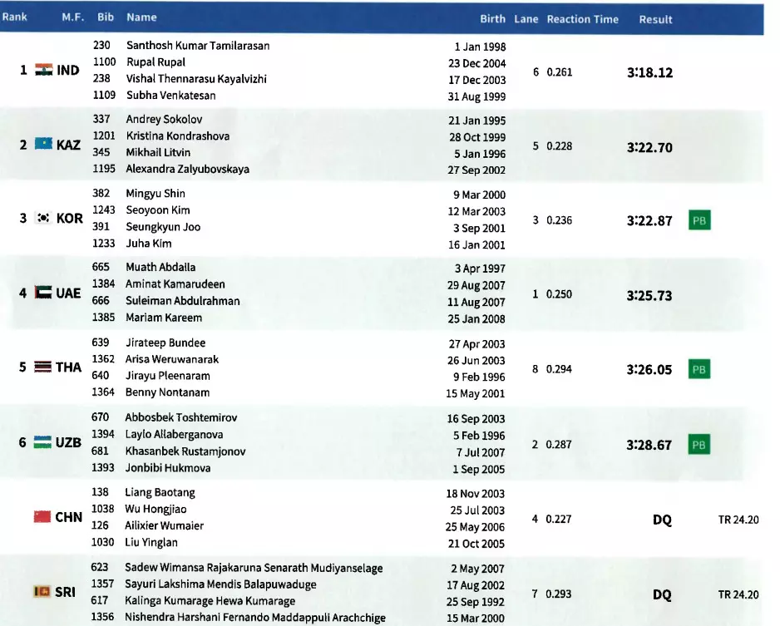This screenshot has height=626, width=780.
Task: Click the Sri Lanka flag icon
Action: pos(43,591)
